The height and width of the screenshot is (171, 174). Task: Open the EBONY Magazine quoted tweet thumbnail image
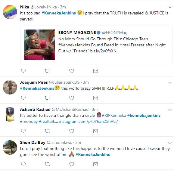[x=39, y=45]
